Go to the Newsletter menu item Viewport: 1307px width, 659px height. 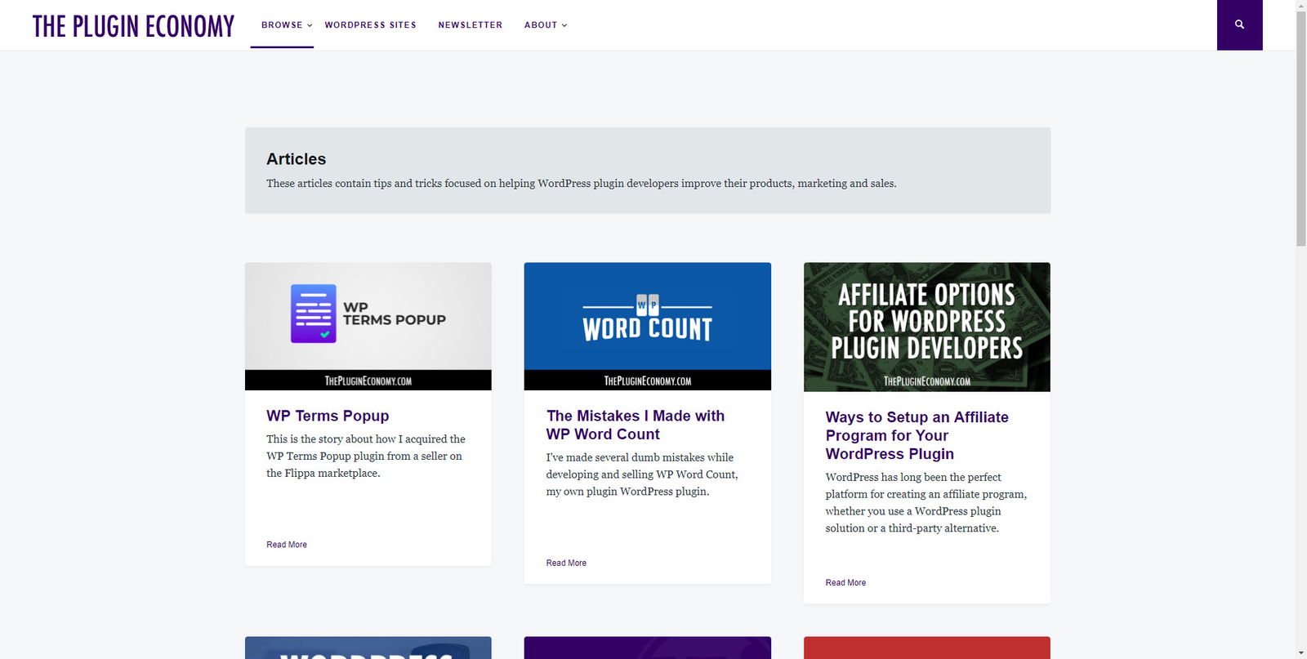click(470, 25)
